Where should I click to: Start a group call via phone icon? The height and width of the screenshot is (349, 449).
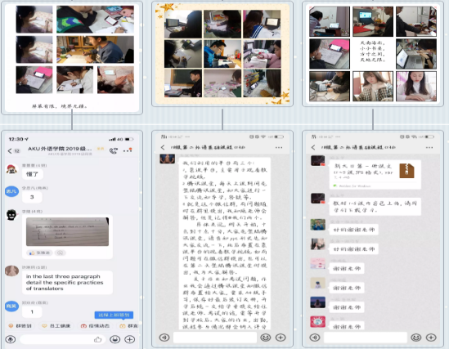point(114,150)
